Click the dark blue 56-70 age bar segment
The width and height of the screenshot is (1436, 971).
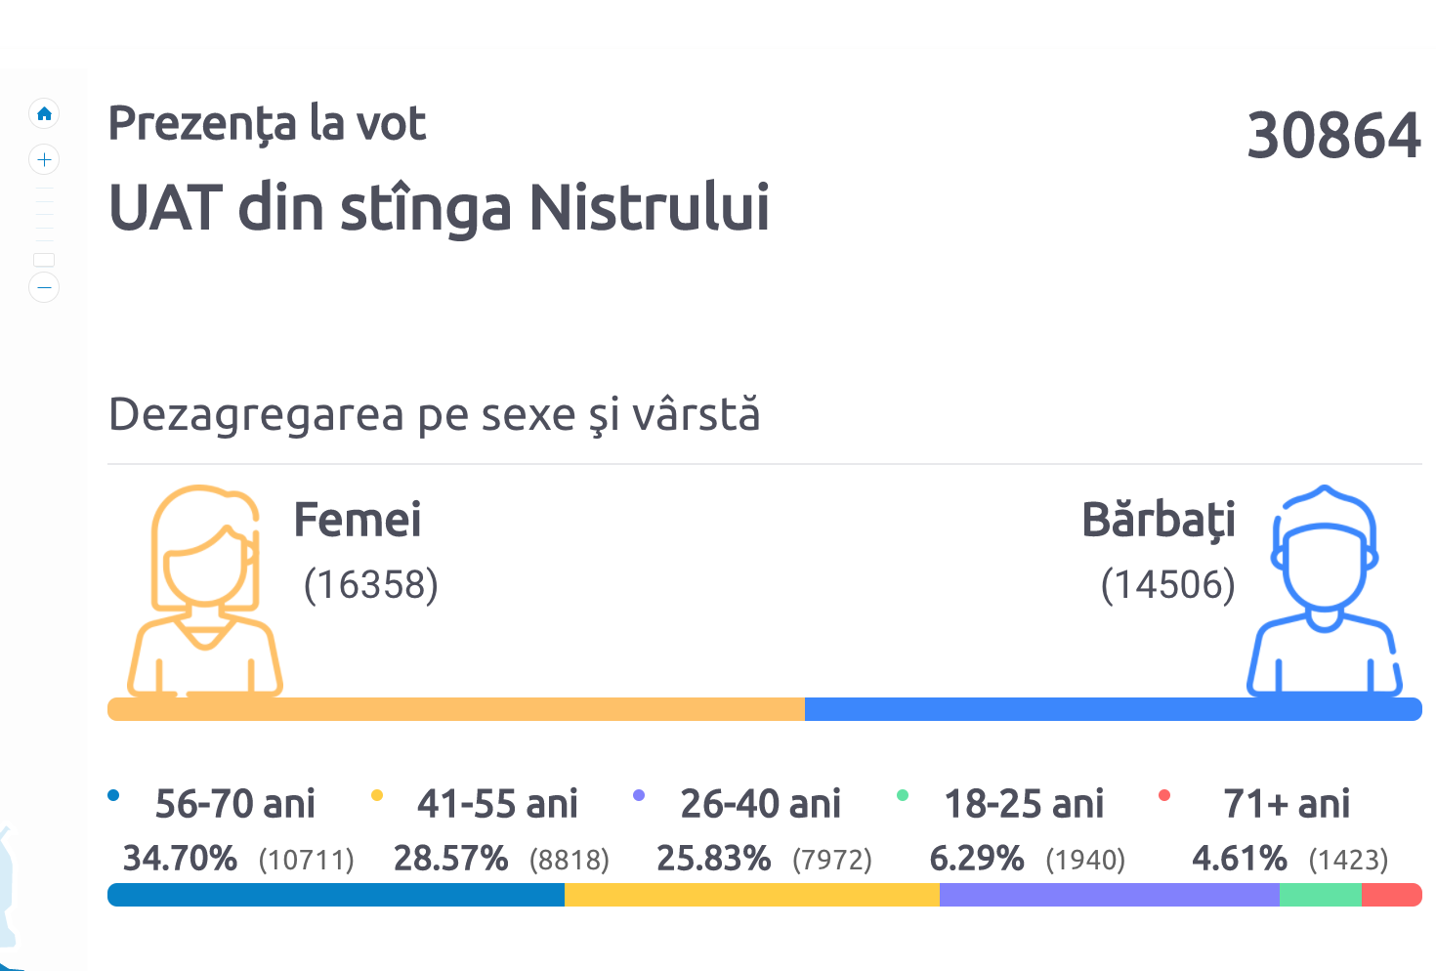336,895
